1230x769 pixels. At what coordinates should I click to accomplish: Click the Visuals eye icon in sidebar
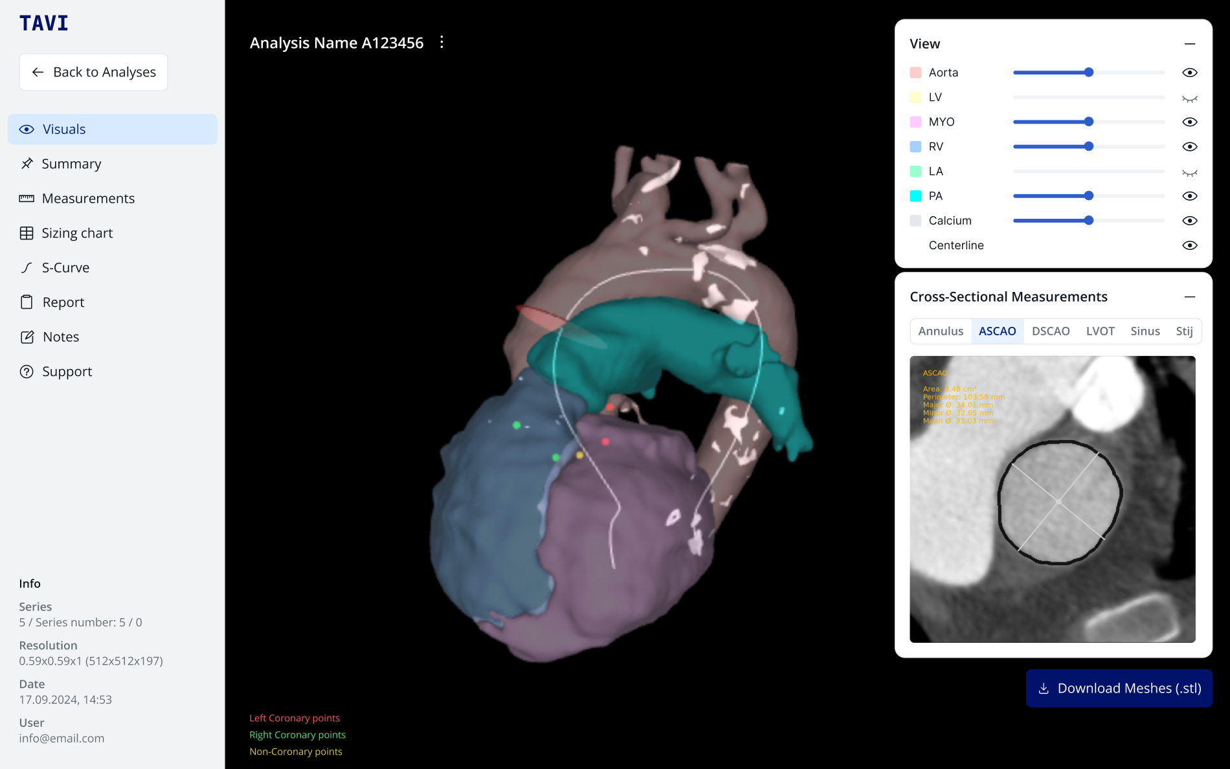point(27,129)
